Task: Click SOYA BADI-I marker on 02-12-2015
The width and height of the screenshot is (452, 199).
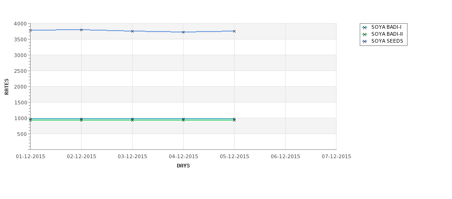Action: tap(81, 119)
